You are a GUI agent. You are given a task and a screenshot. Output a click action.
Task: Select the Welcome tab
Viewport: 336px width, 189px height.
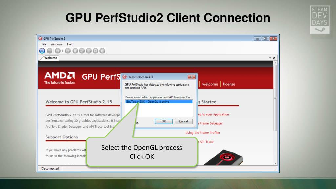tap(51, 58)
